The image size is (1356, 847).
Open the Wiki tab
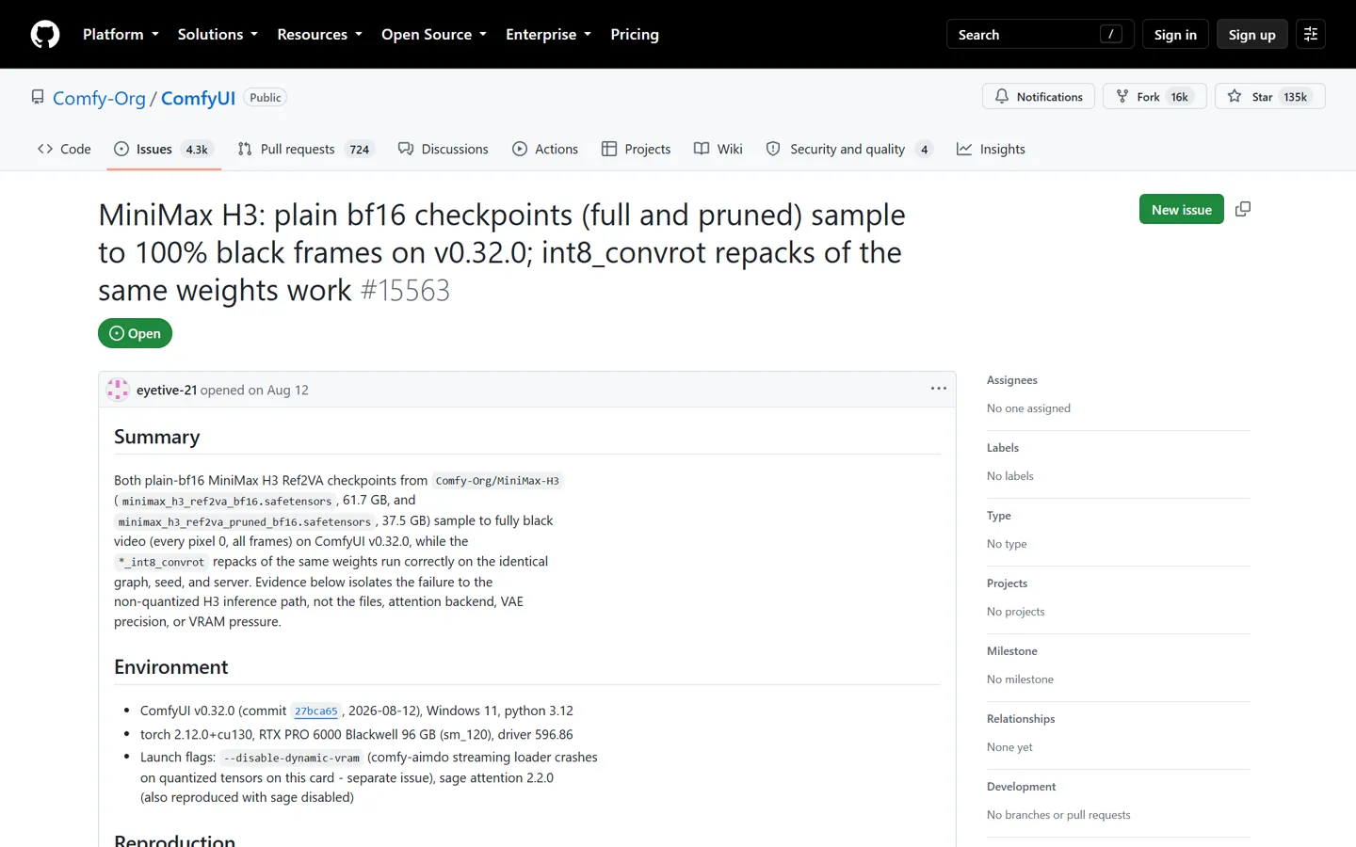(x=718, y=149)
